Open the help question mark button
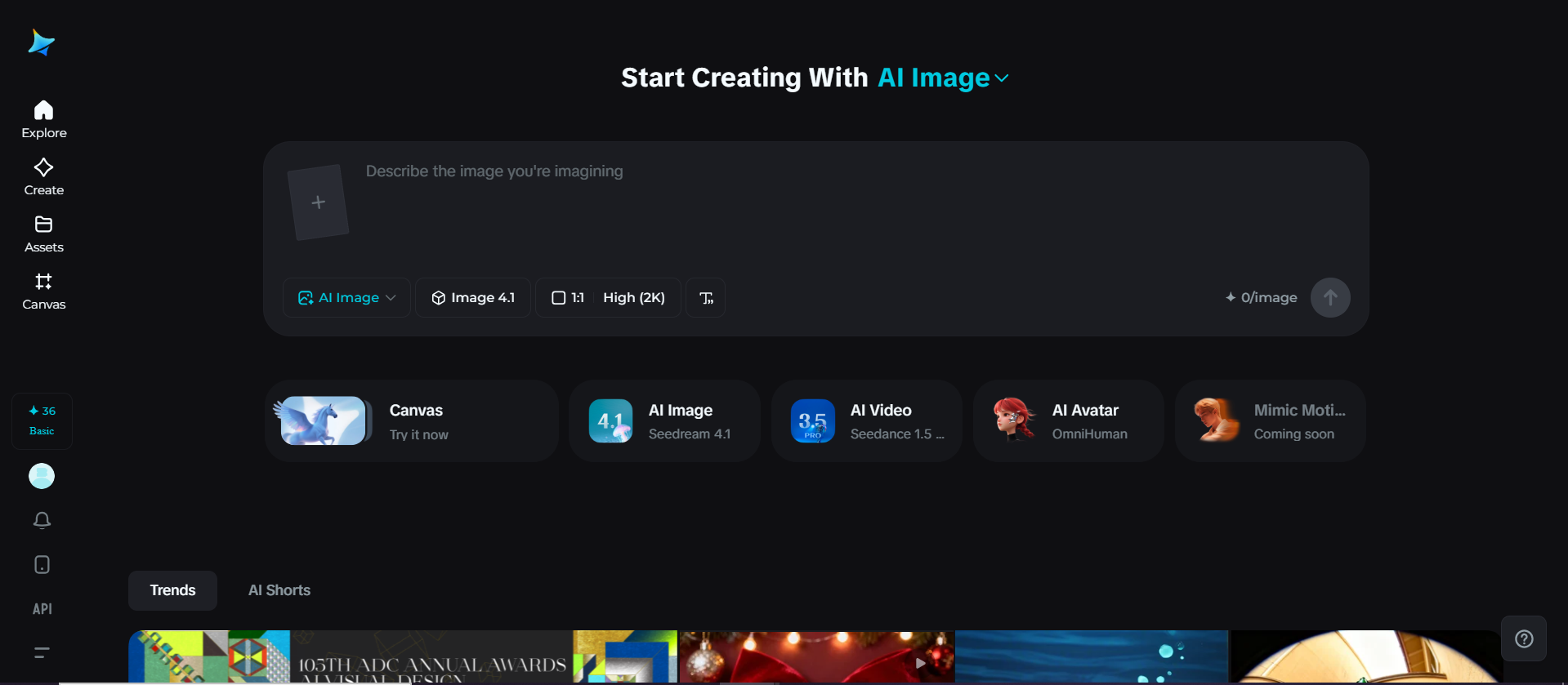The width and height of the screenshot is (1568, 685). pyautogui.click(x=1524, y=638)
